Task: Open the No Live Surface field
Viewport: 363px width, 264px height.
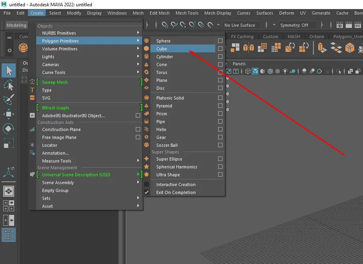Action: point(242,25)
